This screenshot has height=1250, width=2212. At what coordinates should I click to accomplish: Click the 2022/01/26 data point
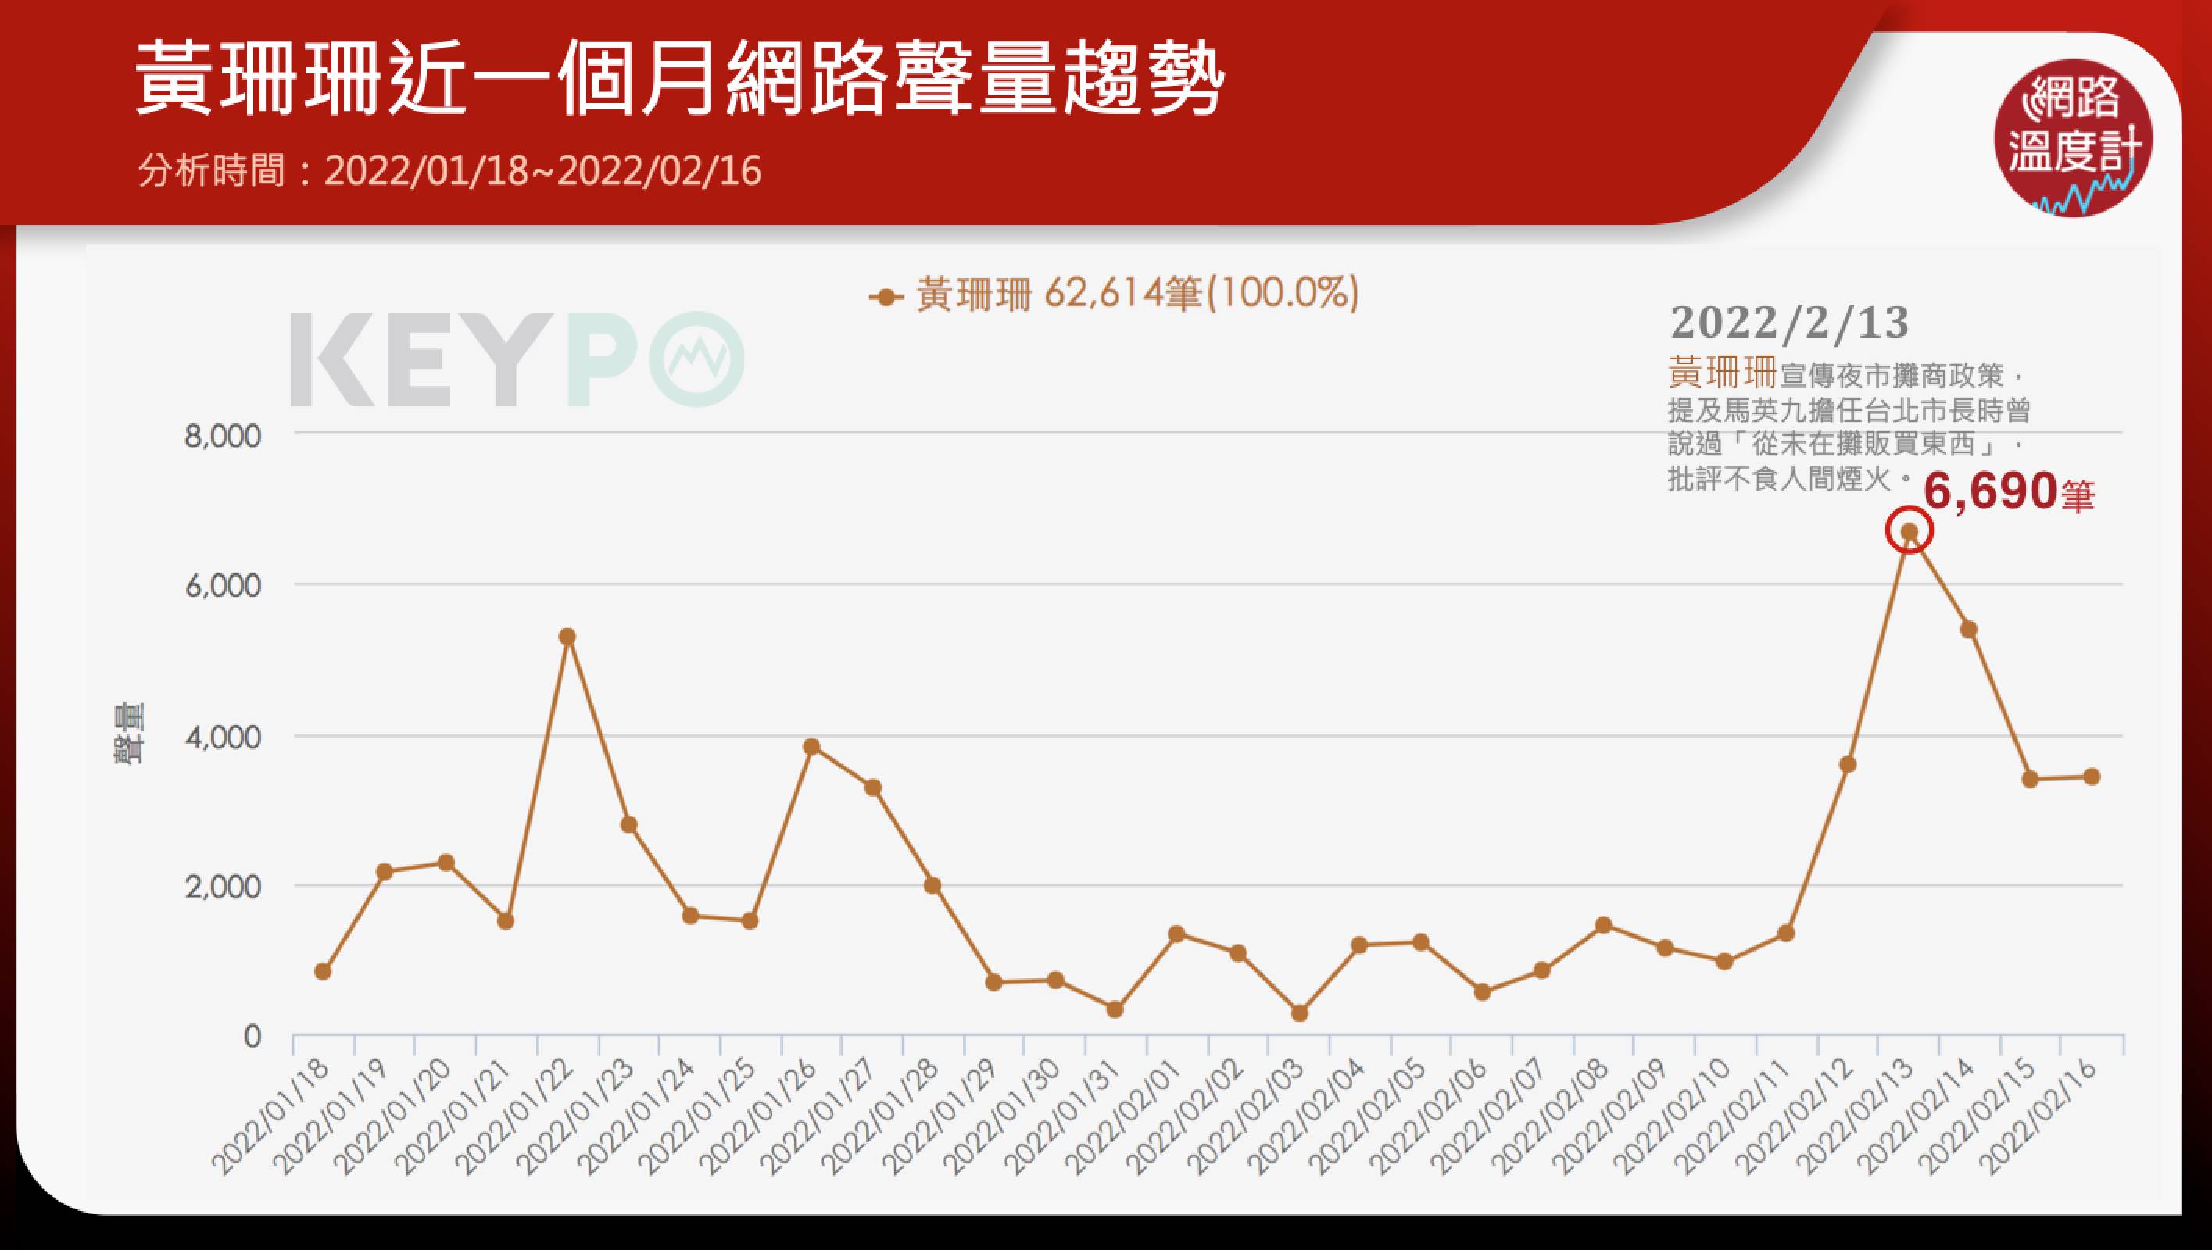[811, 746]
